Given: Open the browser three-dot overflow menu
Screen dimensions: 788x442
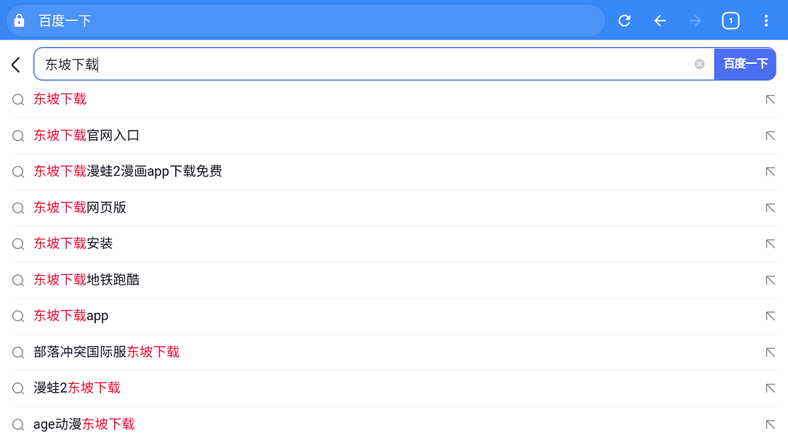Looking at the screenshot, I should coord(766,20).
